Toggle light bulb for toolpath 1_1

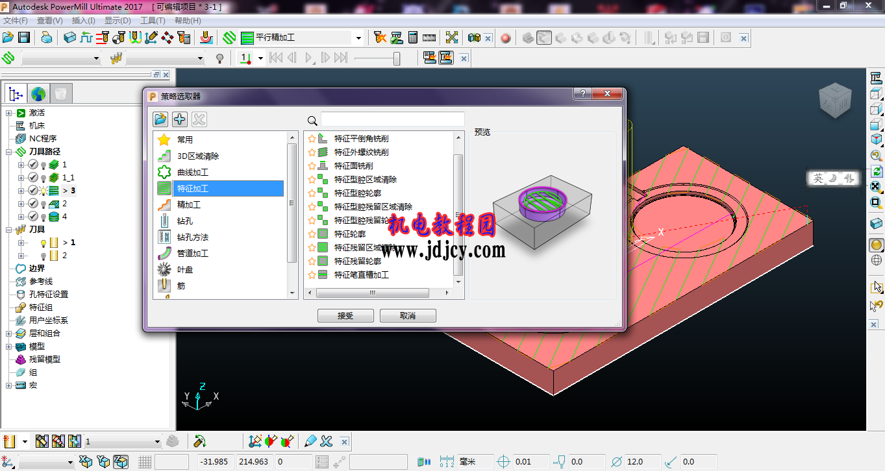tap(44, 178)
